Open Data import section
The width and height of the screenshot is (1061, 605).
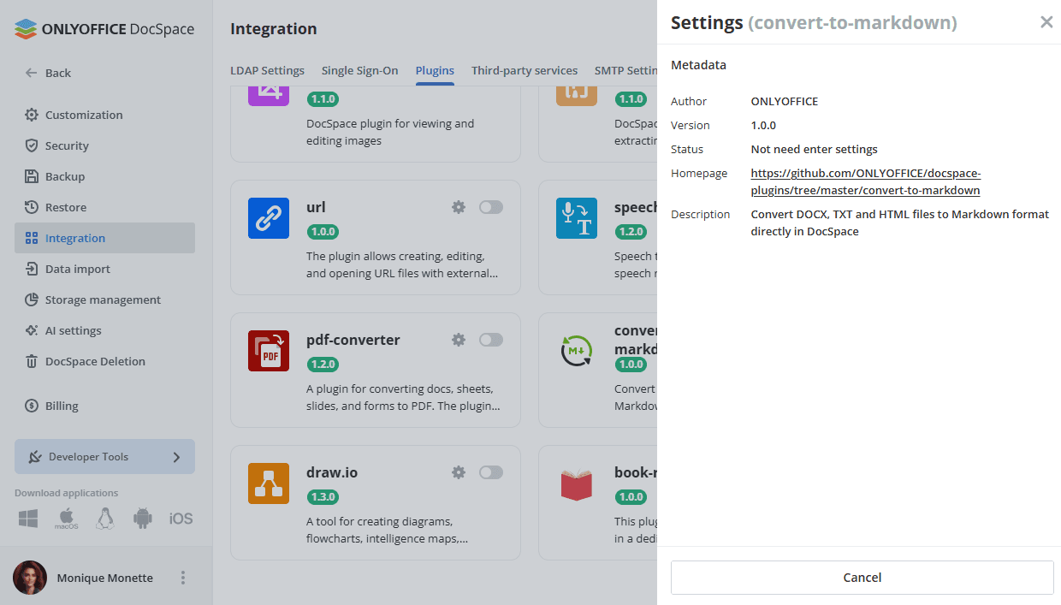tap(104, 269)
